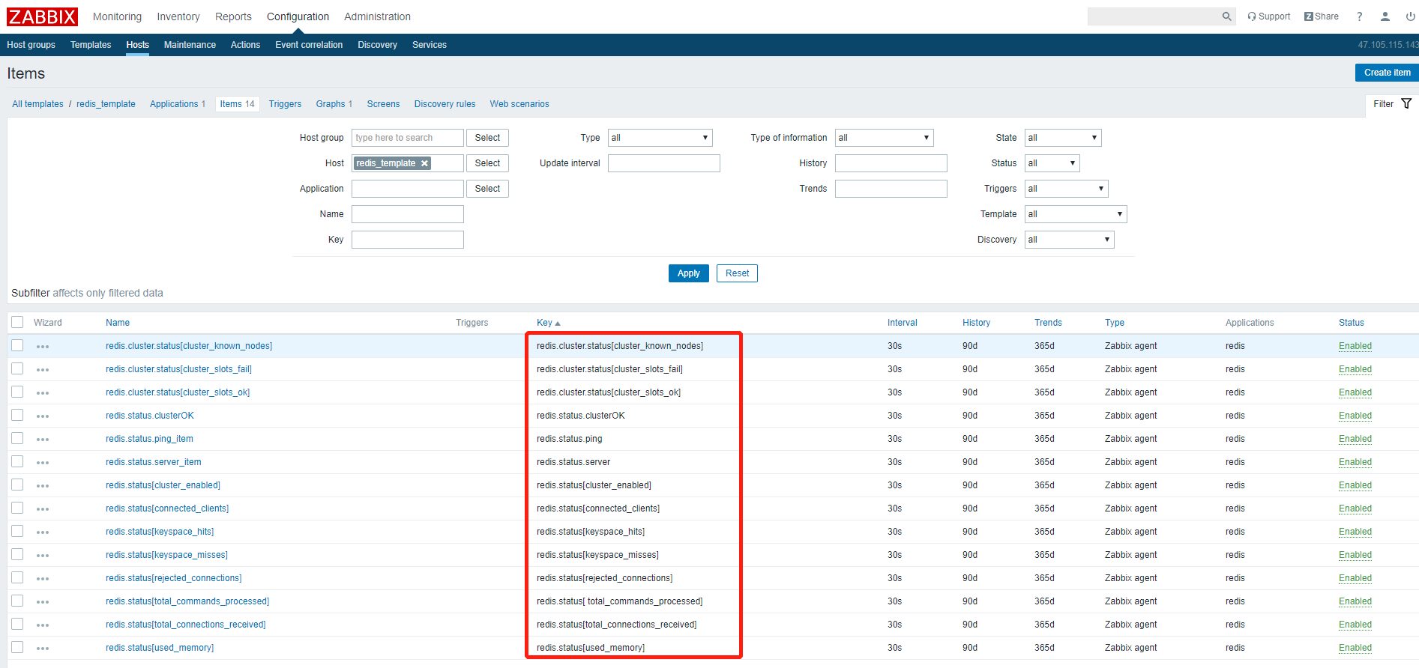Open wizard menu for redis.status[keyspace_misses]
Image resolution: width=1419 pixels, height=668 pixels.
point(43,556)
